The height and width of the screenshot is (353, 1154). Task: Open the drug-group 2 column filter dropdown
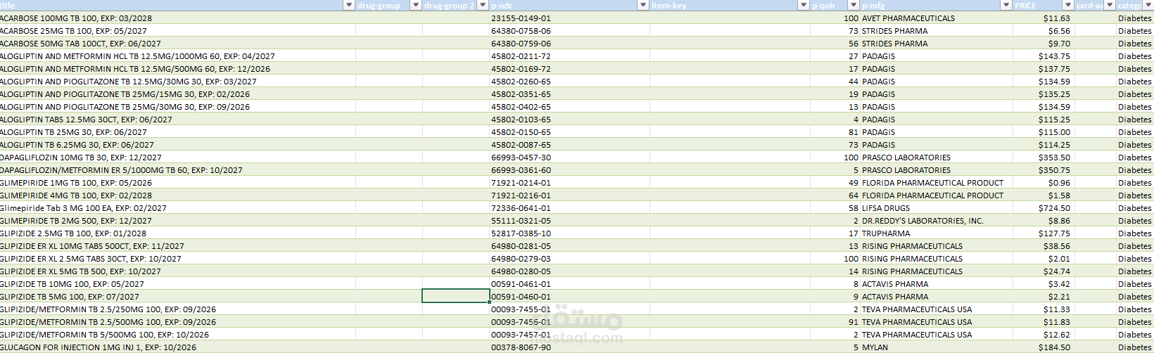pos(483,5)
